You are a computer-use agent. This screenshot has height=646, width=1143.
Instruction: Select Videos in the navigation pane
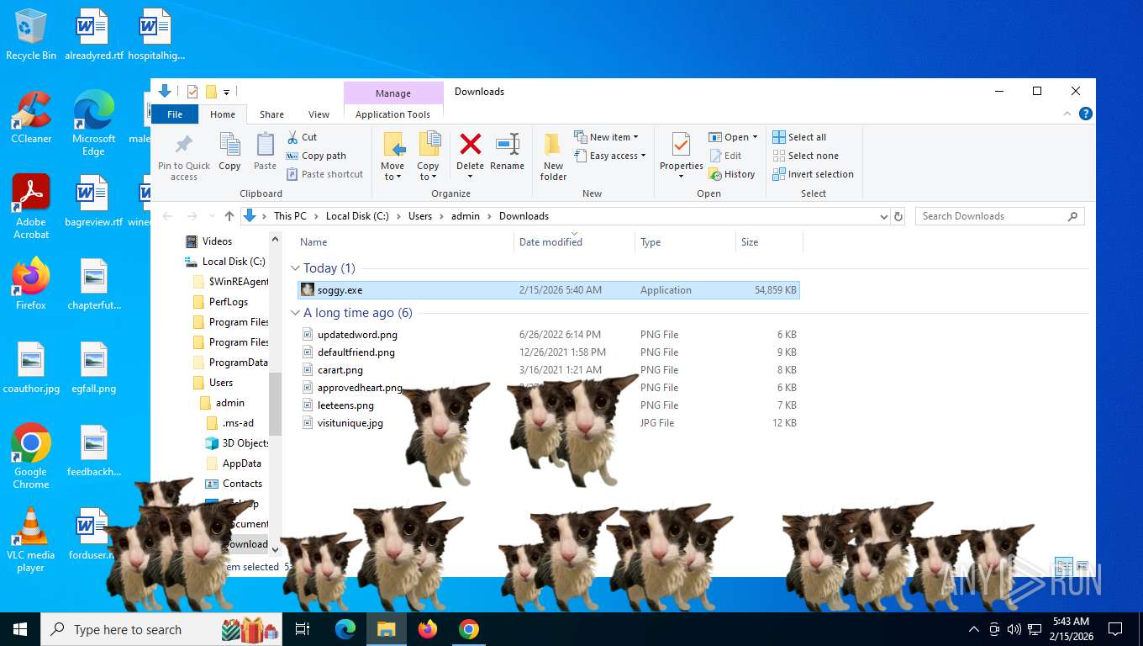coord(208,241)
